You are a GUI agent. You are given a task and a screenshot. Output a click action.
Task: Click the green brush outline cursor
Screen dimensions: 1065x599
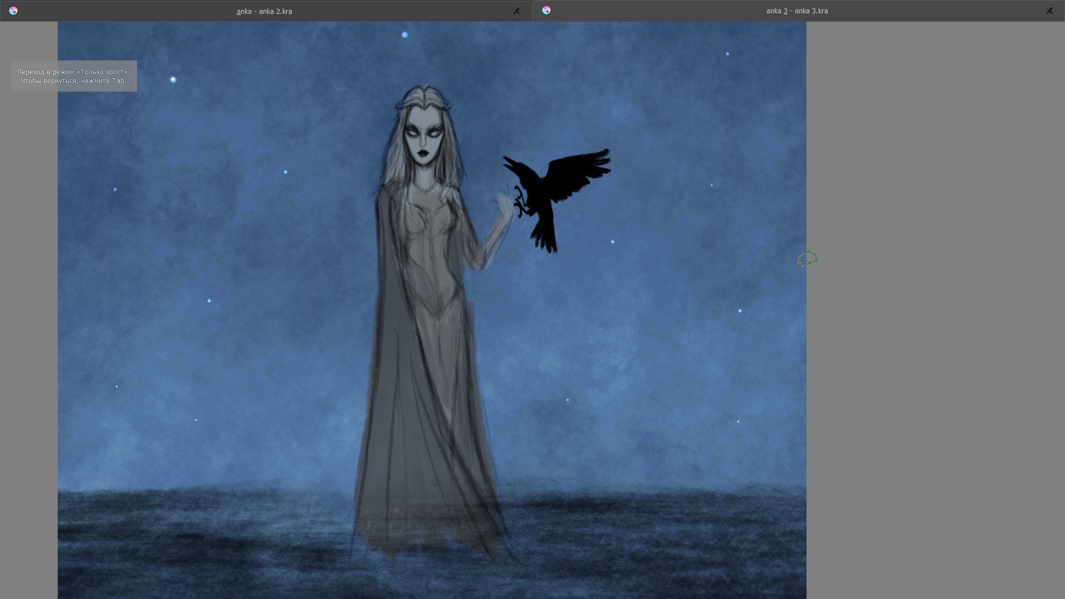807,259
